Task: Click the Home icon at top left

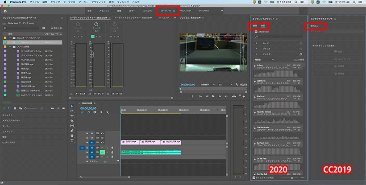Action: point(5,11)
